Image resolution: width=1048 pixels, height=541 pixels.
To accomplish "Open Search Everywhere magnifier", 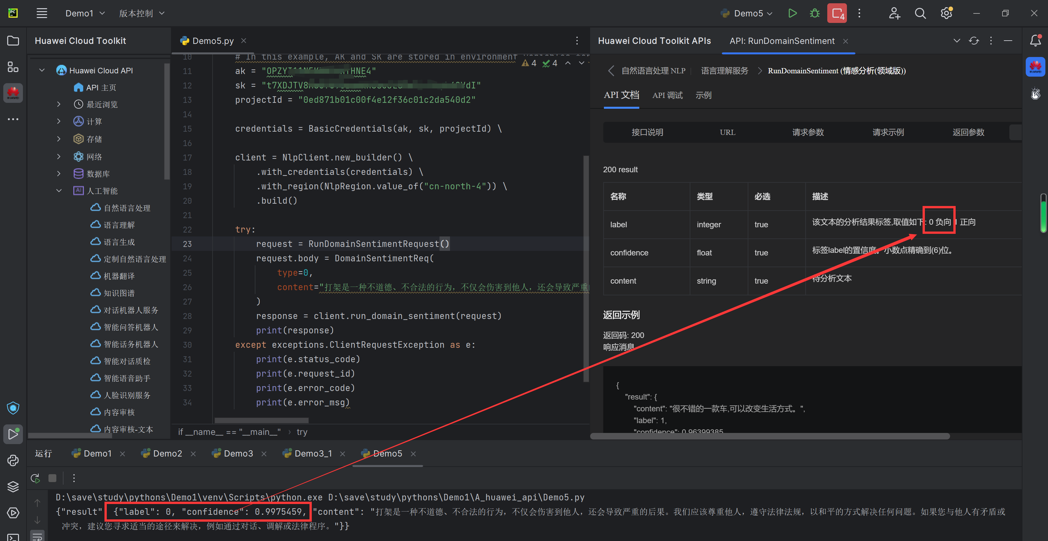I will click(x=920, y=13).
